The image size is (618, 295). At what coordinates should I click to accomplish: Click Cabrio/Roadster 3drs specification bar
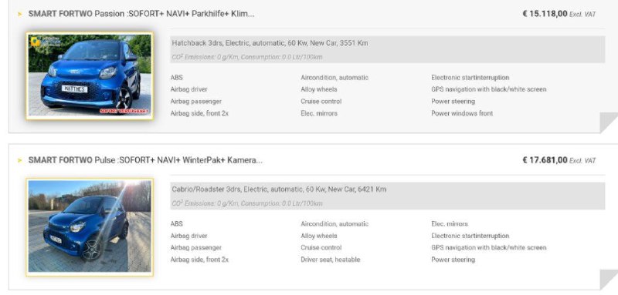388,196
